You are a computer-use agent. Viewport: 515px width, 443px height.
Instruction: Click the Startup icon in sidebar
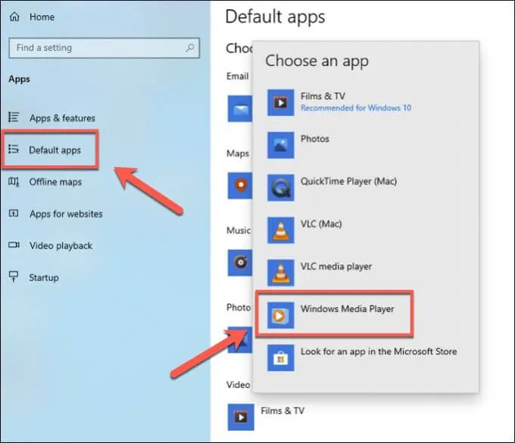tap(14, 277)
